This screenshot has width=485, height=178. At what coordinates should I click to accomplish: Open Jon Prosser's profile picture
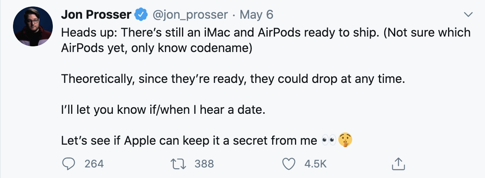(x=32, y=26)
